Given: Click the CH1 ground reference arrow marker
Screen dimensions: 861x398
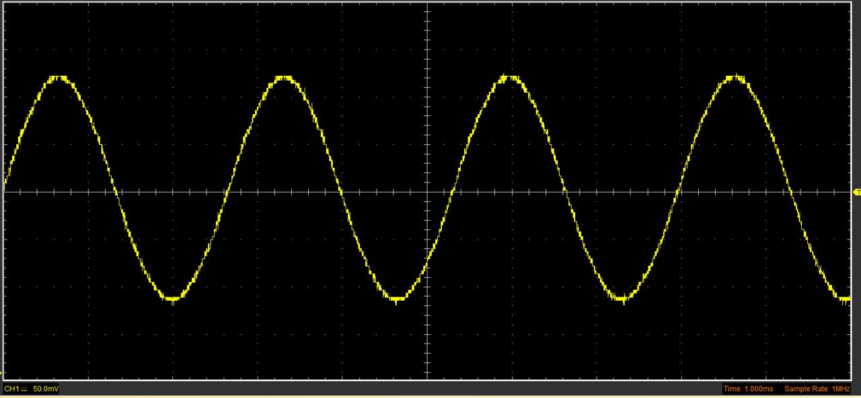Looking at the screenshot, I should 2,373.
